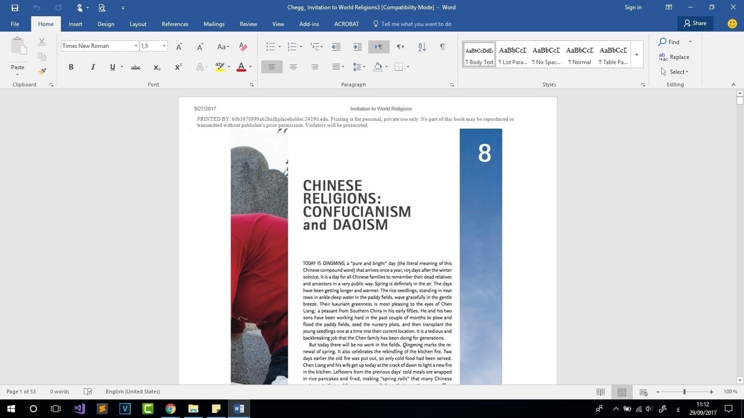Toggle Italic formatting
This screenshot has height=418, width=744.
pos(92,67)
